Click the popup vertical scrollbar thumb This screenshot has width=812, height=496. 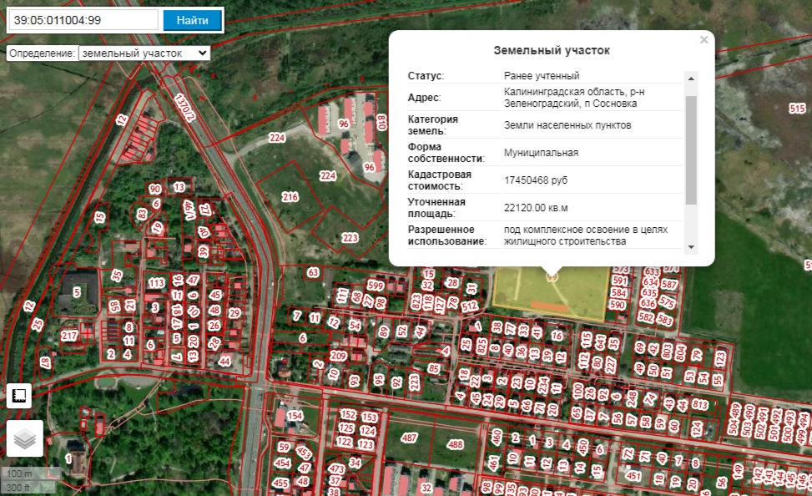[691, 149]
